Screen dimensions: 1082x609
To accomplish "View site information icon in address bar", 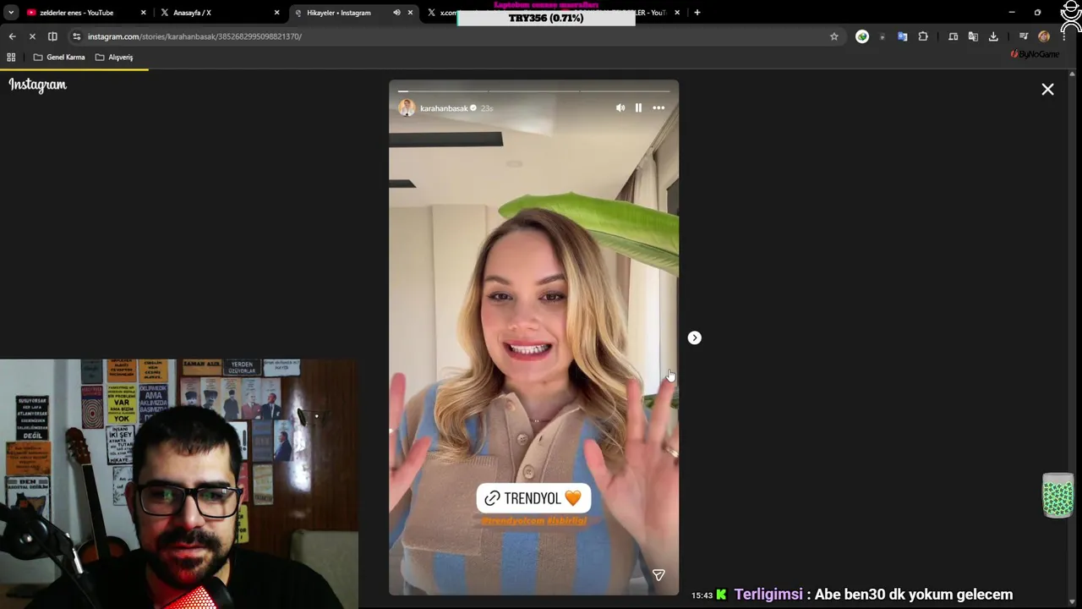I will 77,36.
